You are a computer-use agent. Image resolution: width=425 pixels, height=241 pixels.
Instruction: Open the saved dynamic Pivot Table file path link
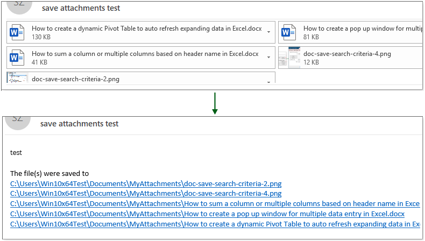[x=215, y=224]
